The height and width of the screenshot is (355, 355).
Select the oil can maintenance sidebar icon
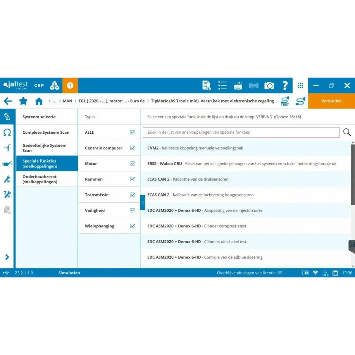[7, 163]
